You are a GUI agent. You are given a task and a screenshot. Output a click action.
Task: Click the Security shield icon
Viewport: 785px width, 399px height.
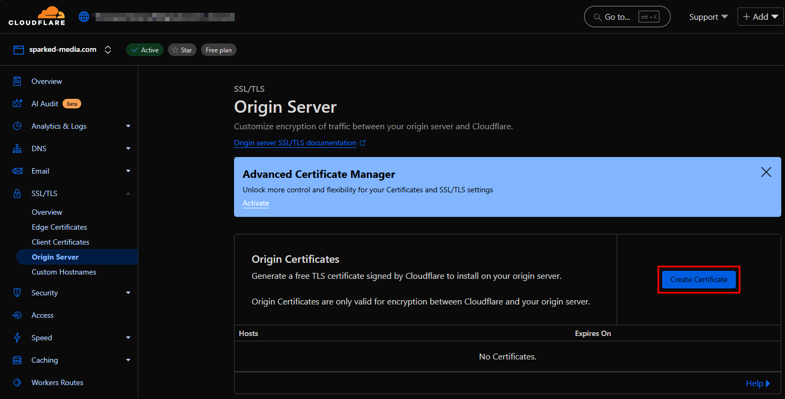tap(18, 293)
